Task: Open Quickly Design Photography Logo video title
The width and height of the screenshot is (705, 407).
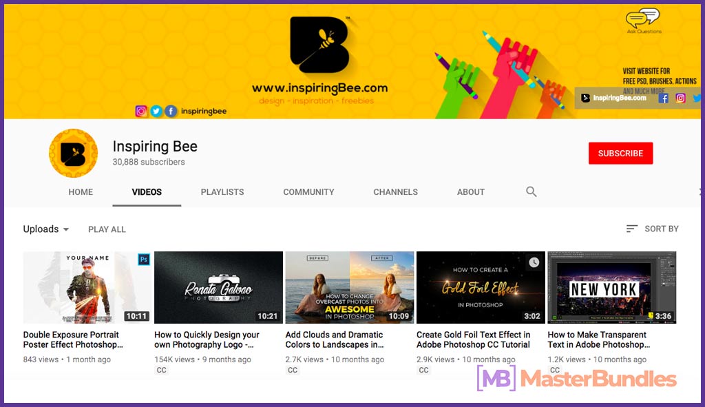Action: [x=207, y=340]
